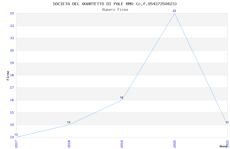Viewport: 230px width, 149px height.
Task: Select the 2018 x-axis year label
Action: [69, 144]
